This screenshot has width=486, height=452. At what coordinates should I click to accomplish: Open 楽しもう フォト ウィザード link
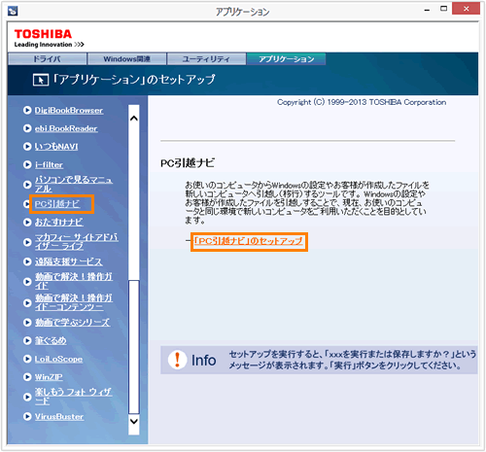(x=73, y=397)
